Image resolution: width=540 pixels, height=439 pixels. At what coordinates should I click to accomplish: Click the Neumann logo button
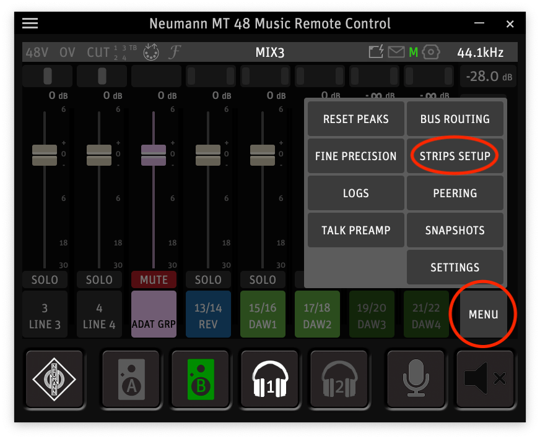[54, 378]
